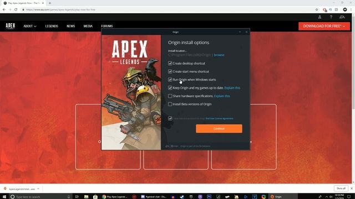Open the red extension icon in Chrome toolbar
This screenshot has width=355, height=199.
coord(324,10)
